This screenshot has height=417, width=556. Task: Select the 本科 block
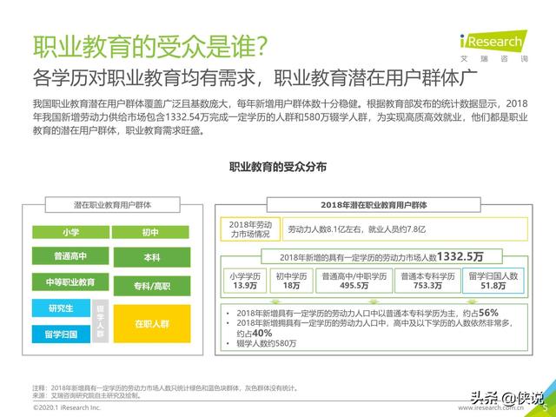(152, 257)
